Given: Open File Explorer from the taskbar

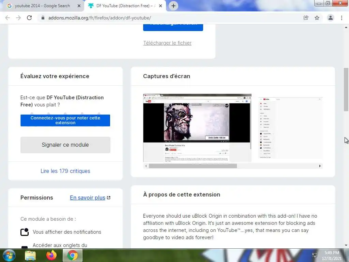Looking at the screenshot, I should point(30,255).
